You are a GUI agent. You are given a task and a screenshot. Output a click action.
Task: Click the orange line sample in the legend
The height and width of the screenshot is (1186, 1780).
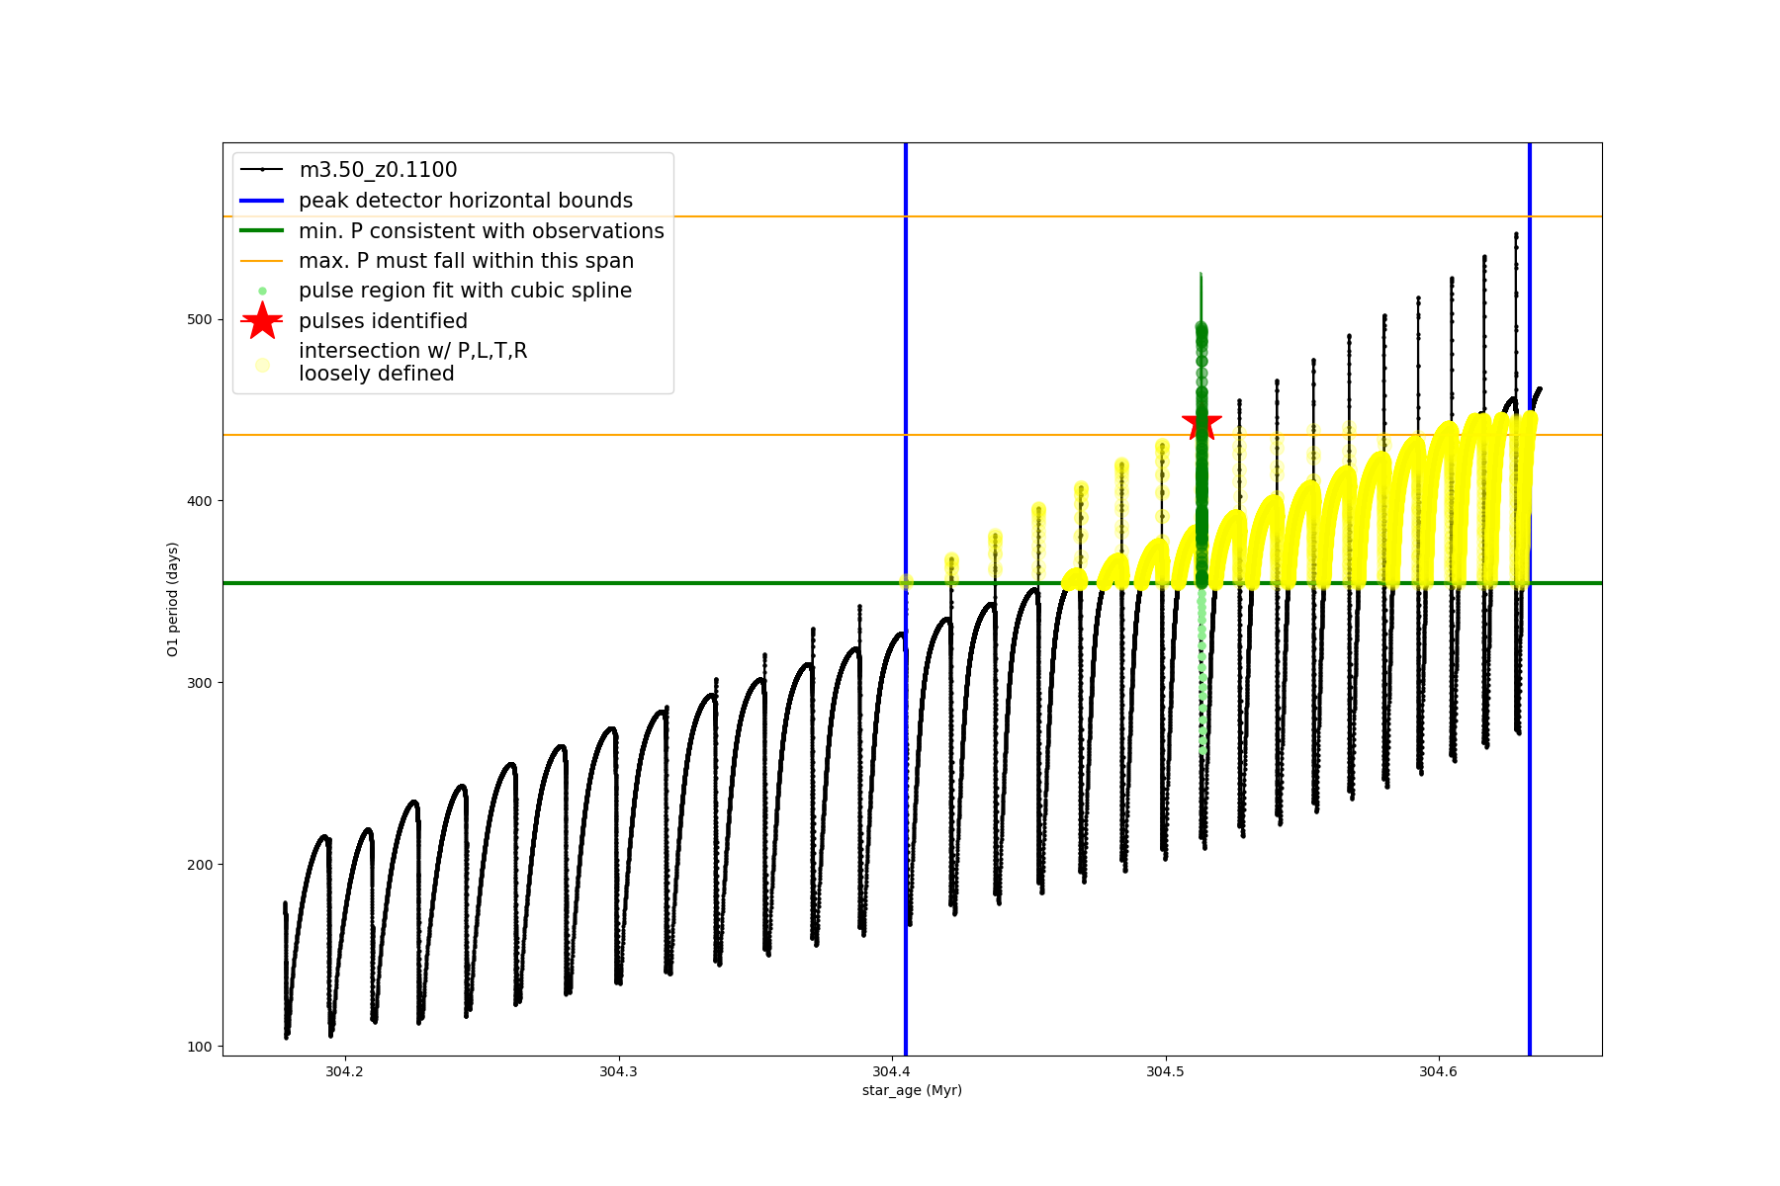click(x=262, y=261)
